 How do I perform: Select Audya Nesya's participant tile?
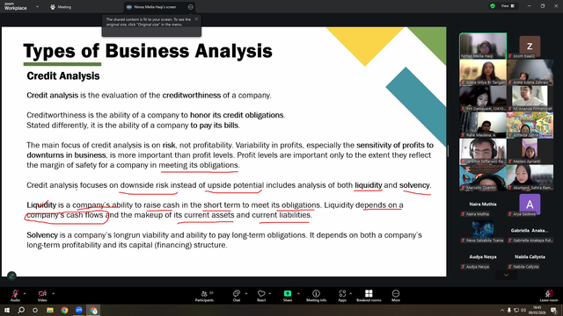click(x=483, y=257)
